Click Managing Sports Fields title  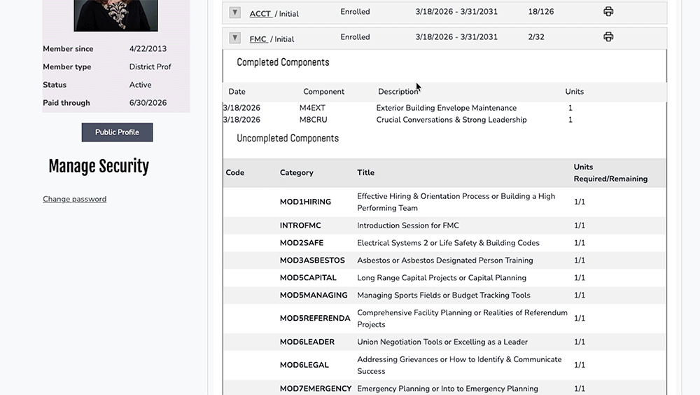pos(444,296)
